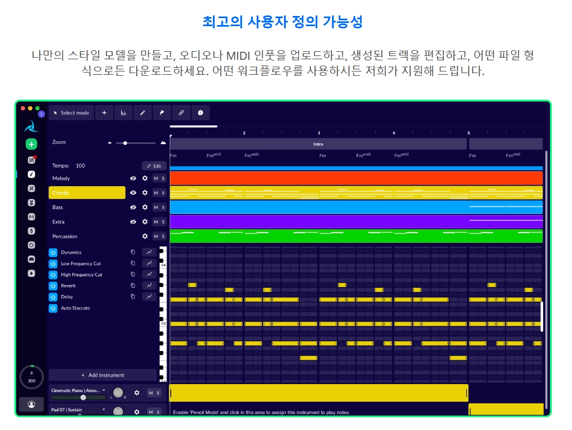
Task: Select the Chords track layer
Action: click(87, 193)
